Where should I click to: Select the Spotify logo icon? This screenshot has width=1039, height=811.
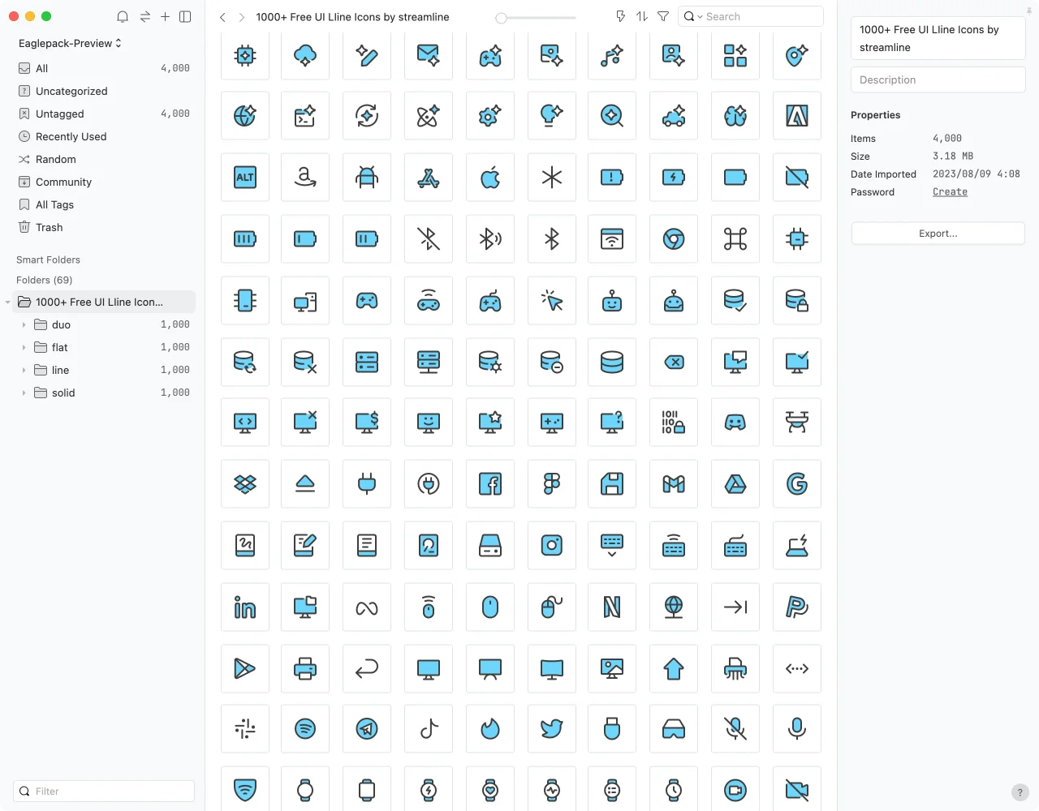point(305,729)
